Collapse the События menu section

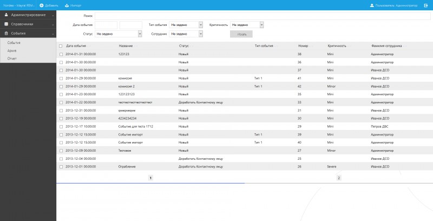pos(28,33)
